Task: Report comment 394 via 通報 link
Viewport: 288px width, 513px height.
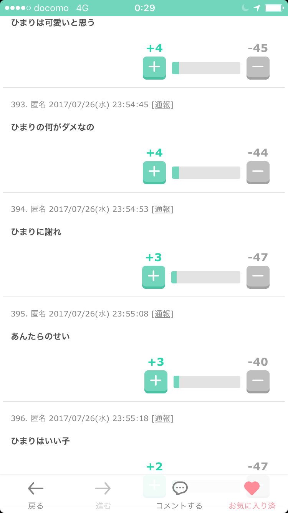Action: 162,209
